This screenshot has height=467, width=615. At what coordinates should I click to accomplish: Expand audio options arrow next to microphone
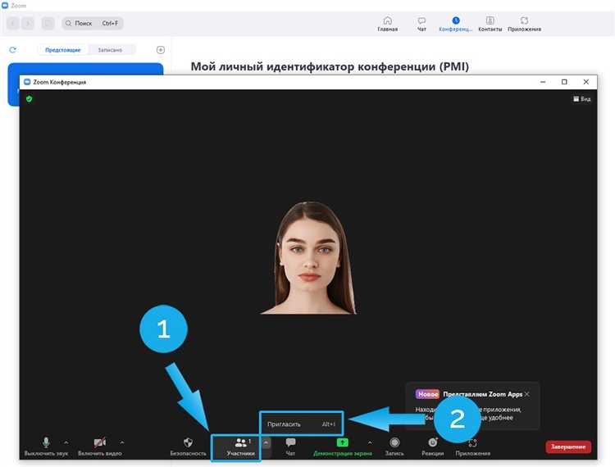tap(66, 442)
